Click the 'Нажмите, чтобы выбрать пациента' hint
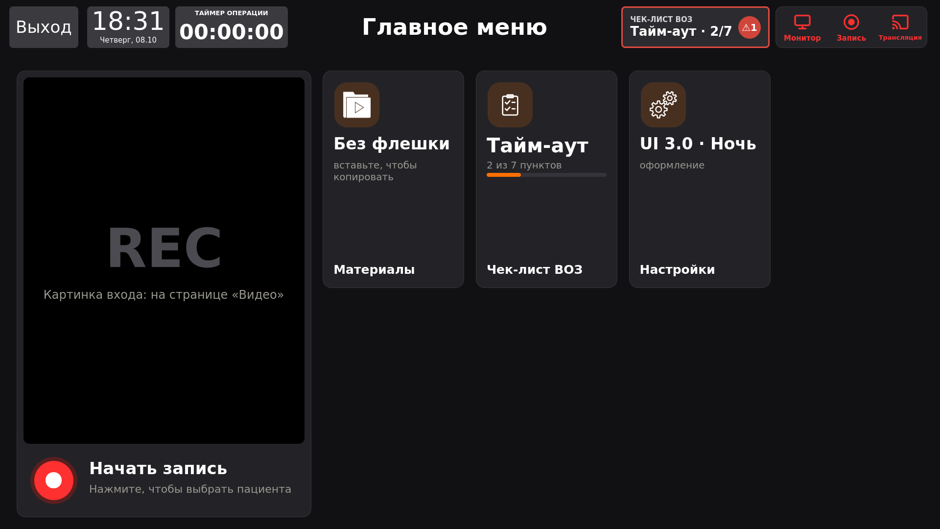Screen dimensions: 940x529 [190, 489]
